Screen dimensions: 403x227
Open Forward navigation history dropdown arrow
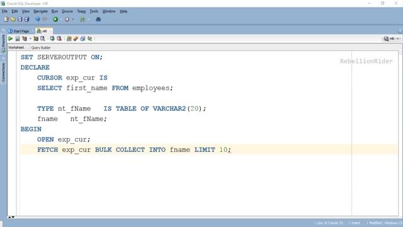[x=73, y=20]
